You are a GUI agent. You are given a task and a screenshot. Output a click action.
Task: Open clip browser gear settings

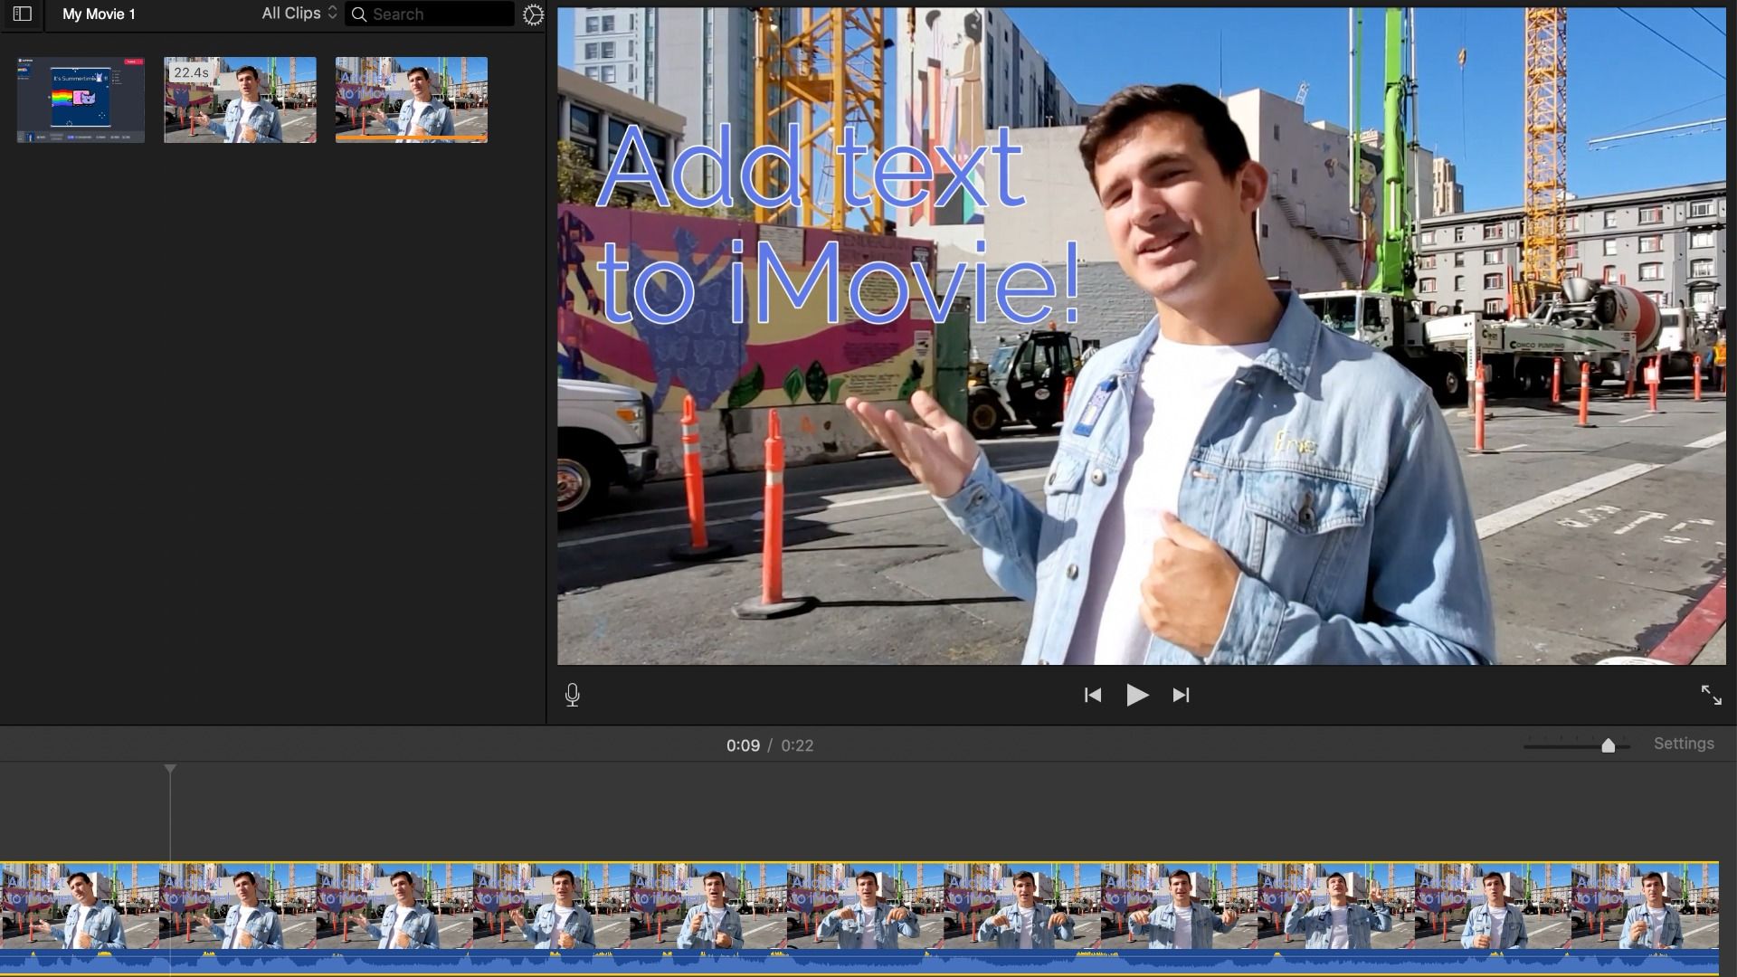pyautogui.click(x=533, y=14)
